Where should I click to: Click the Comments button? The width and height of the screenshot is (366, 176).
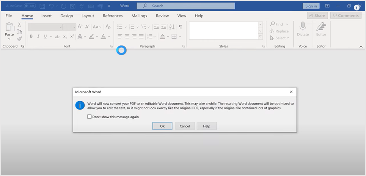pos(346,15)
